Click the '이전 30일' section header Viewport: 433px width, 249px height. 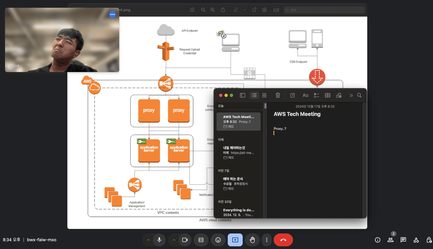click(225, 202)
